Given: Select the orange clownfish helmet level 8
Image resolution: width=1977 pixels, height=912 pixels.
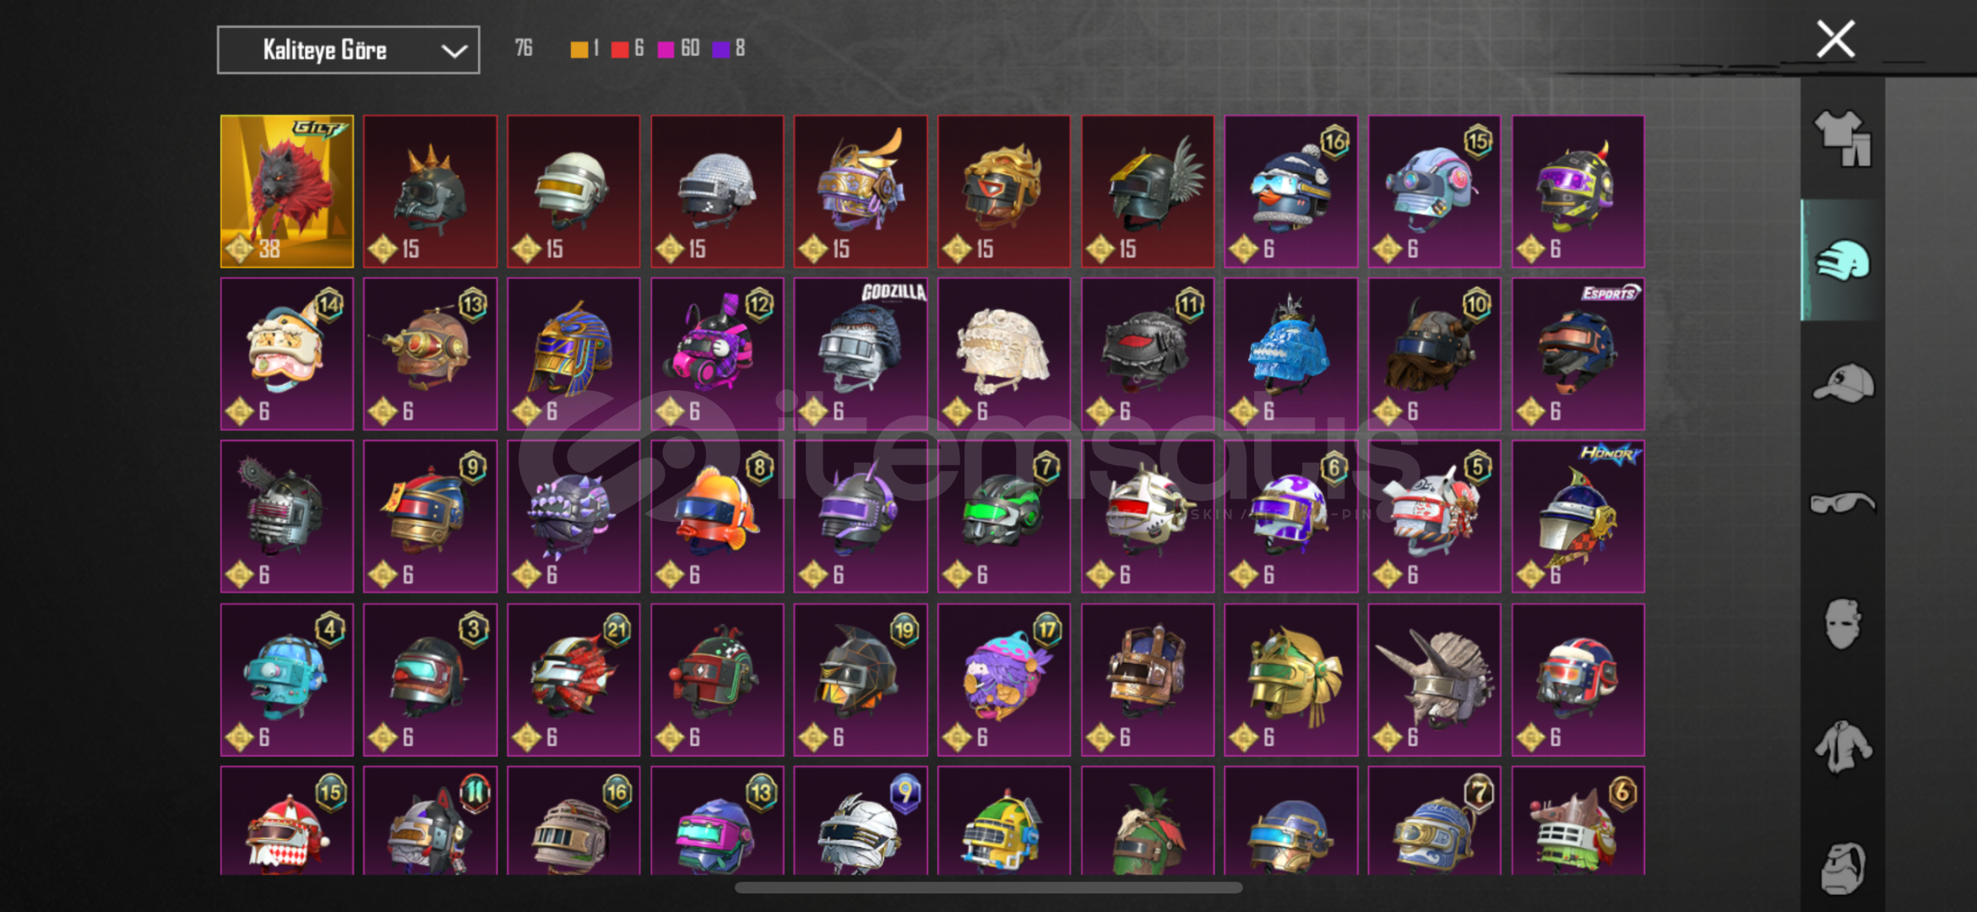Looking at the screenshot, I should point(717,517).
